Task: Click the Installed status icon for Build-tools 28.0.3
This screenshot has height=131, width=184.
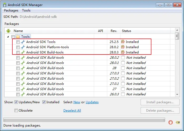Action: pyautogui.click(x=123, y=52)
